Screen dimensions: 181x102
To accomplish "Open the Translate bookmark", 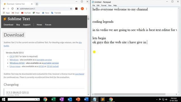I will click(x=56, y=13).
